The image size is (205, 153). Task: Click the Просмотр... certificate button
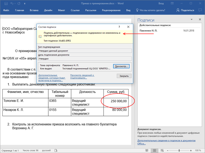[x=121, y=67]
